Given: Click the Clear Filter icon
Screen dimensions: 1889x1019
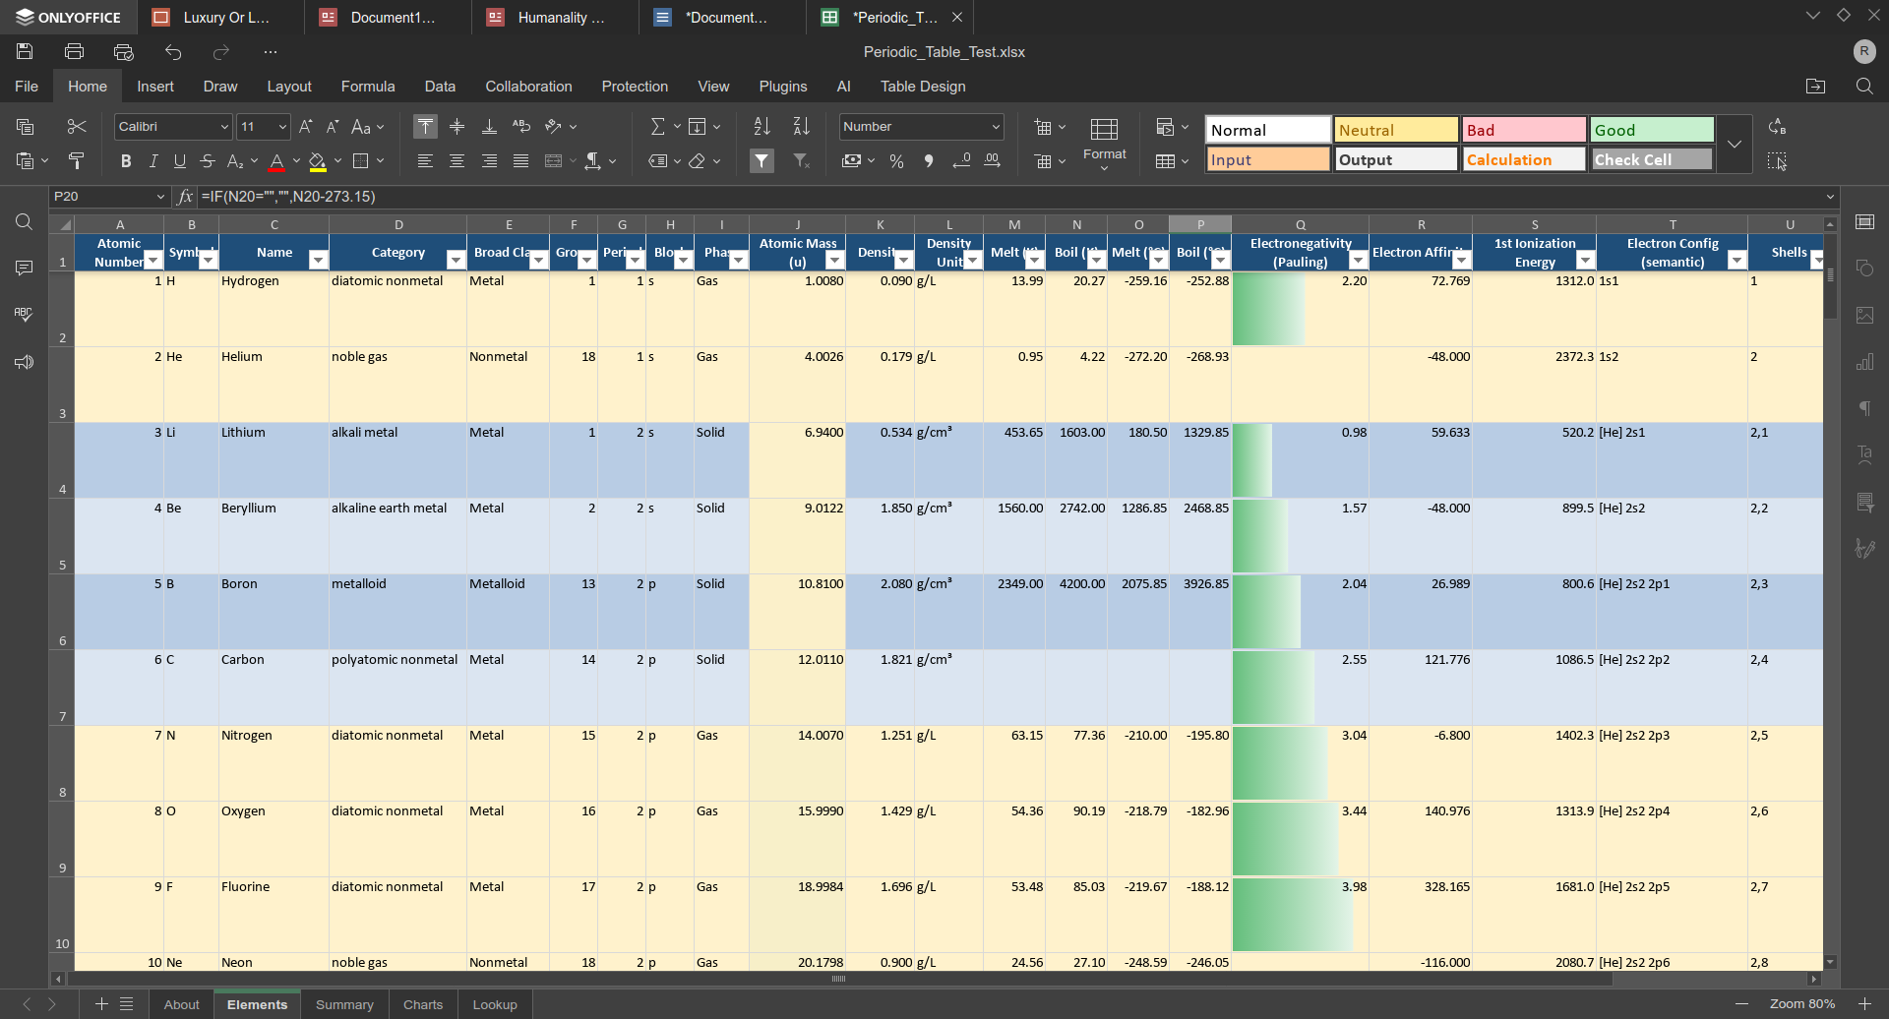Looking at the screenshot, I should click(801, 161).
